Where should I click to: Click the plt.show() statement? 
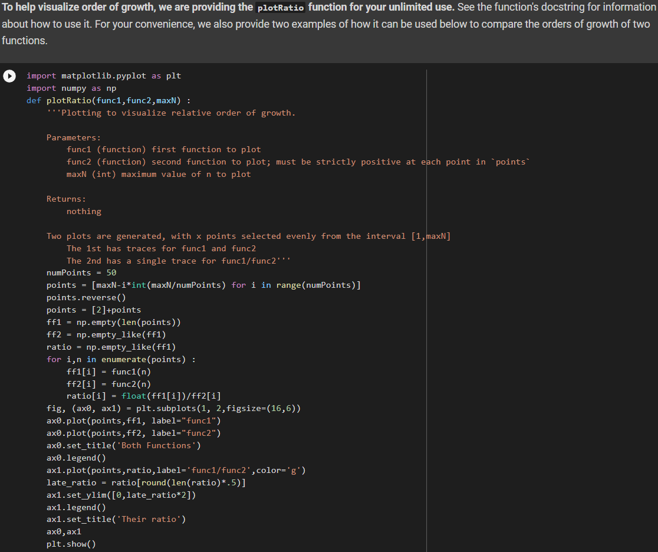(71, 544)
